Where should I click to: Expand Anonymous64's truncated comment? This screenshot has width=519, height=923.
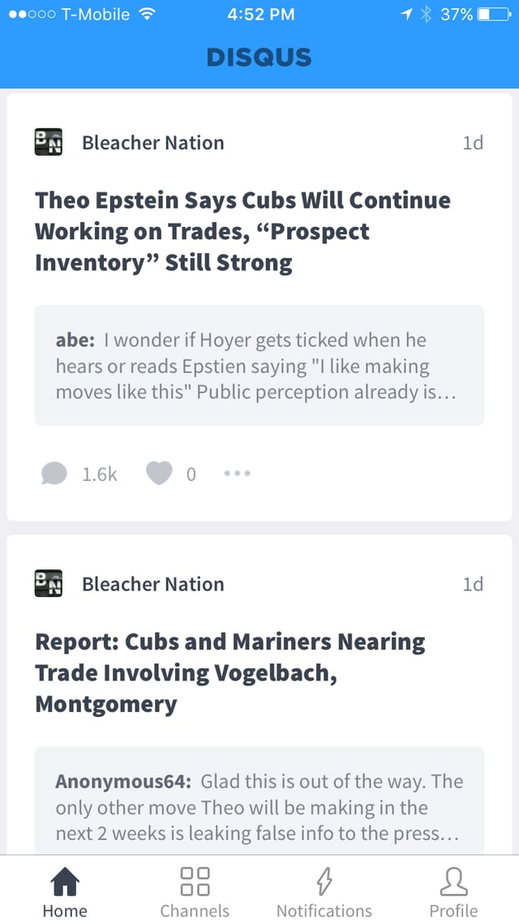click(259, 807)
